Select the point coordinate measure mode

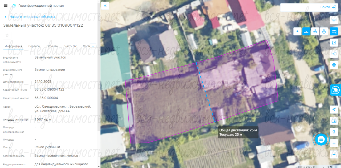coord(297,31)
